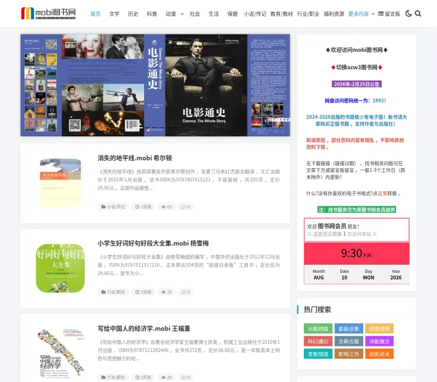Click 行业/职业 tag under 写给中国人的经济学

tap(113, 377)
